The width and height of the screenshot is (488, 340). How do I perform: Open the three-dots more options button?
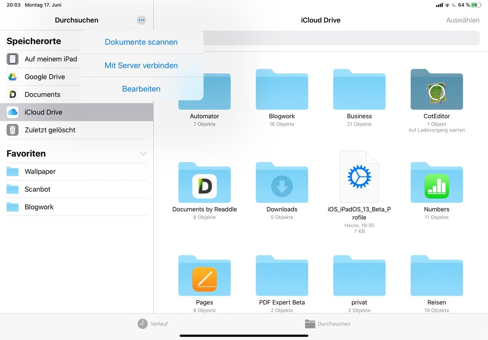click(141, 20)
